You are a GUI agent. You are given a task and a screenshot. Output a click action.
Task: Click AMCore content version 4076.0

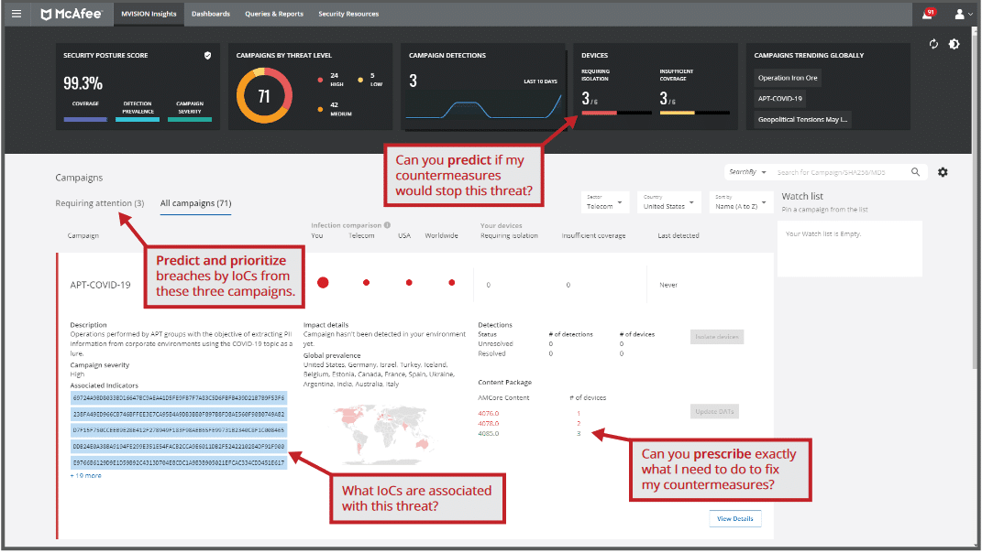pyautogui.click(x=489, y=414)
